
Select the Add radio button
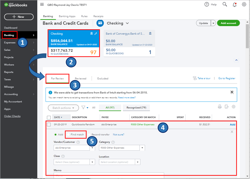[x=56, y=135]
